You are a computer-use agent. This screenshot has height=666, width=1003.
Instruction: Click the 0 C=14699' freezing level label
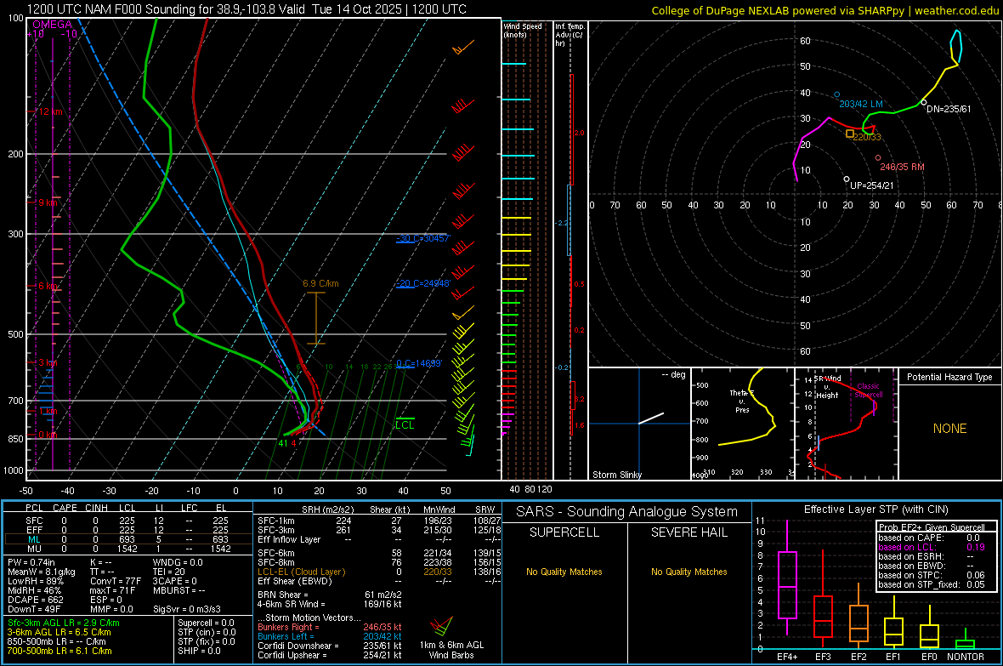419,363
